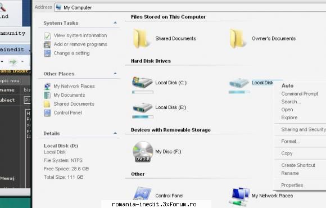
Task: Choose Search... from the context menu
Action: point(291,102)
